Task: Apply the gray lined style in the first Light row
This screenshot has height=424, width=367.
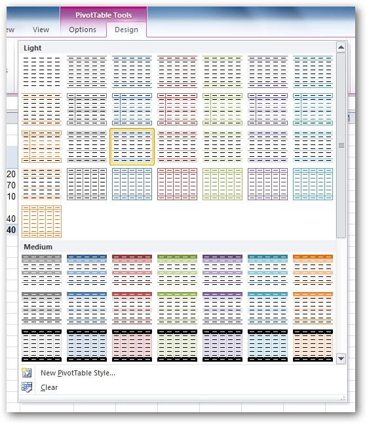Action: 87,72
